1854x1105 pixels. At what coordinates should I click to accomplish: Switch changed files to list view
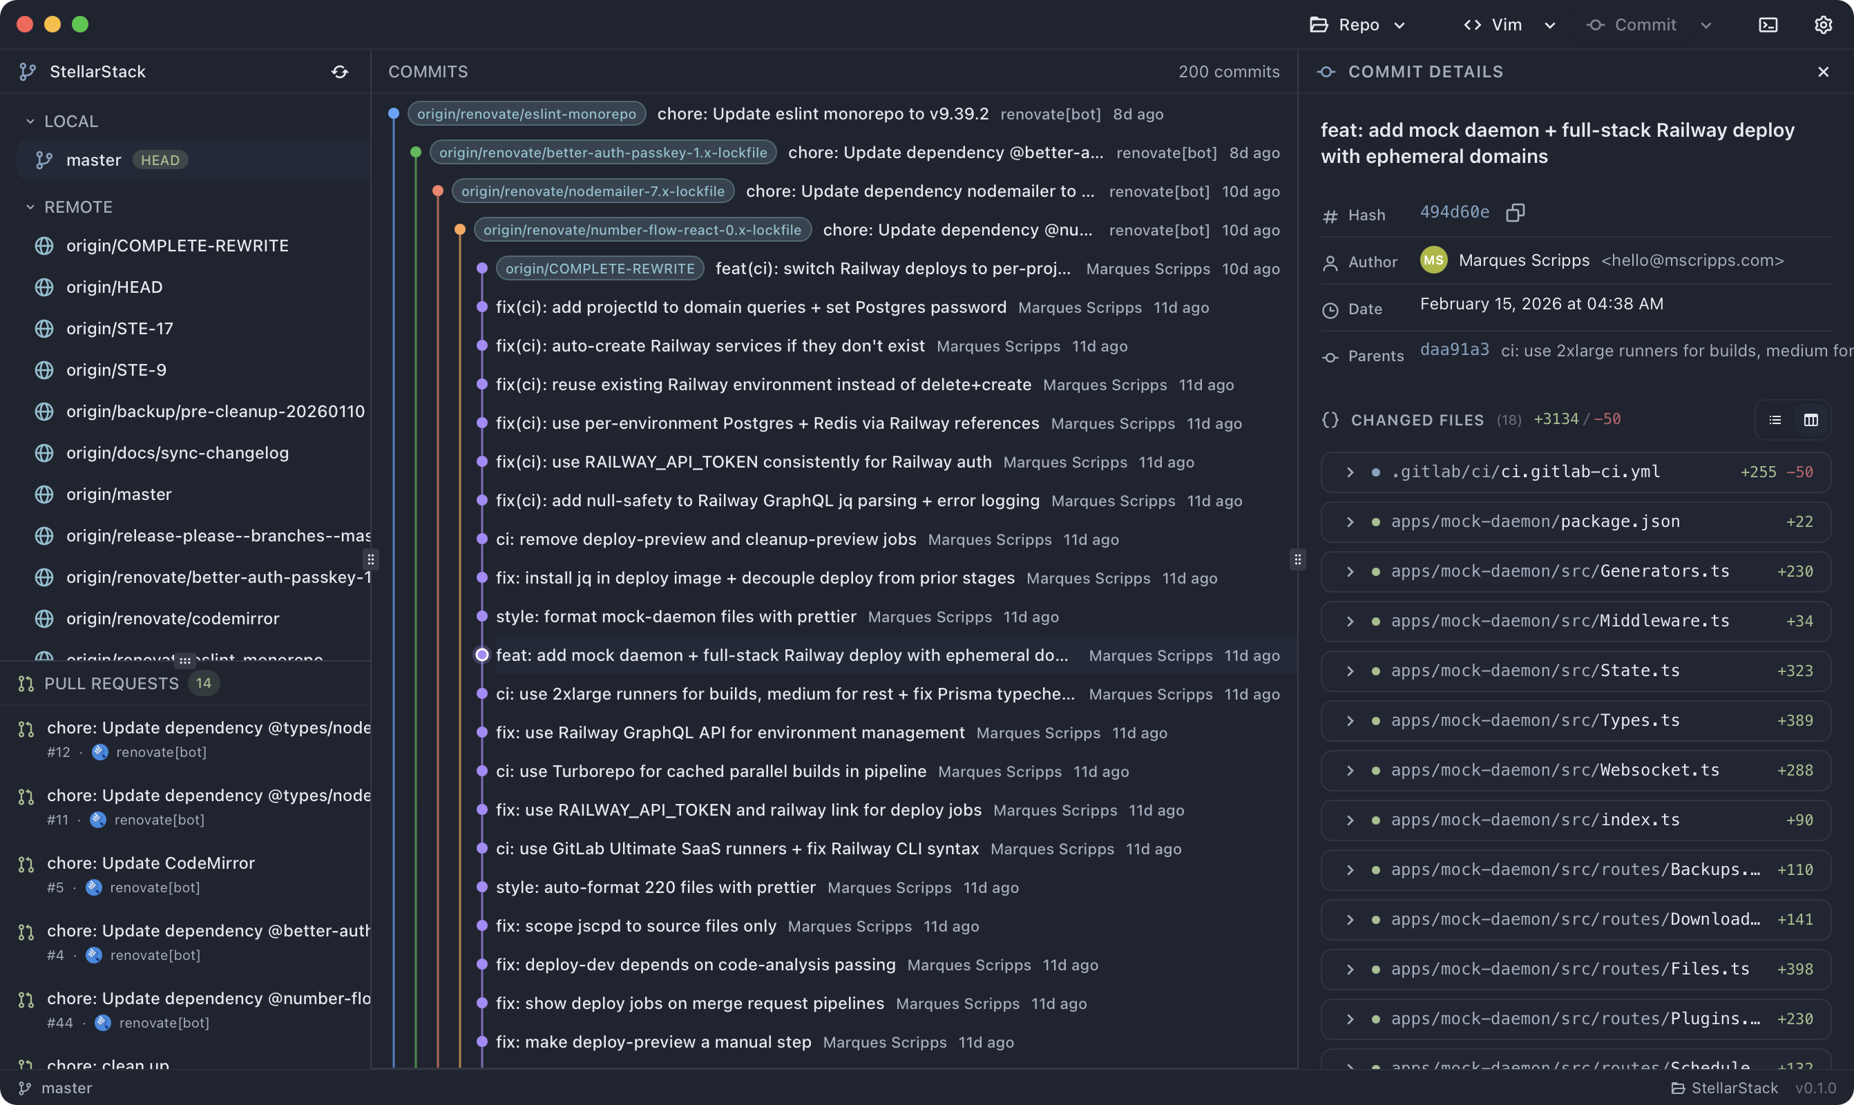tap(1775, 420)
